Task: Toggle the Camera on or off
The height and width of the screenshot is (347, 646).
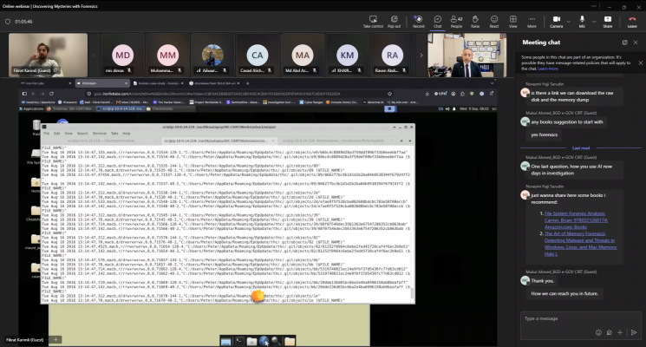Action: pos(556,22)
